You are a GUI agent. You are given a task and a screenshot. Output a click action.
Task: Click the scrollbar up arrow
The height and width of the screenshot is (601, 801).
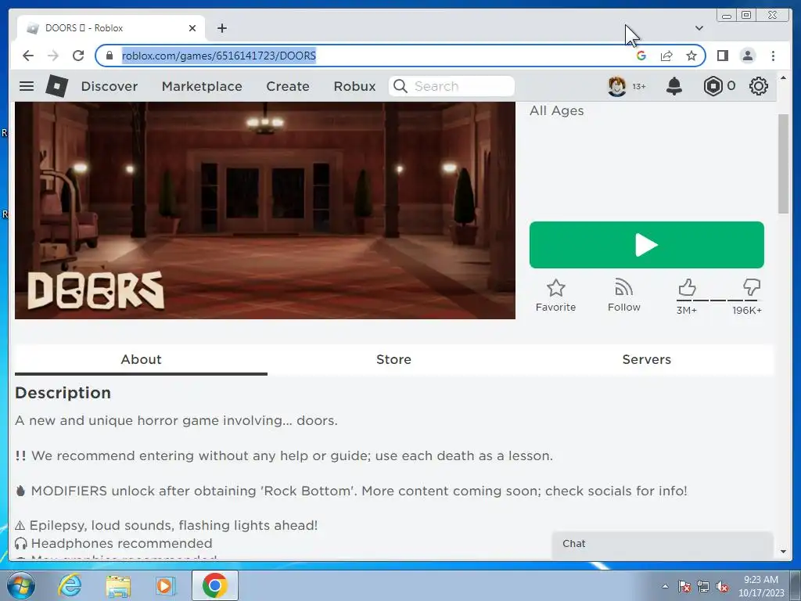[x=783, y=77]
